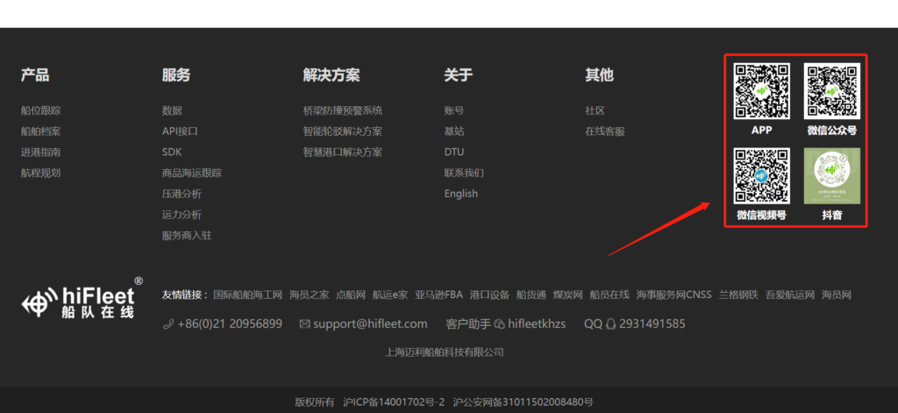
Task: Open 商品海运跟踪 link
Action: 192,173
